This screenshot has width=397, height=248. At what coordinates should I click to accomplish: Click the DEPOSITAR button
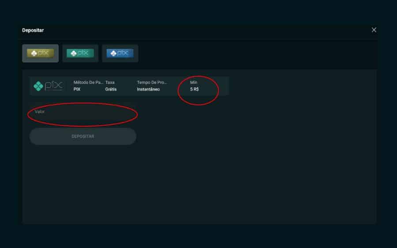click(x=83, y=136)
